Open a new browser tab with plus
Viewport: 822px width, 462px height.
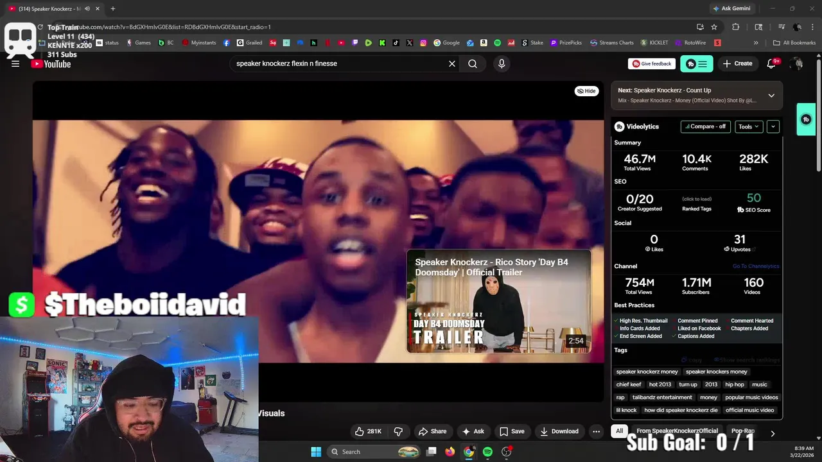tap(112, 8)
